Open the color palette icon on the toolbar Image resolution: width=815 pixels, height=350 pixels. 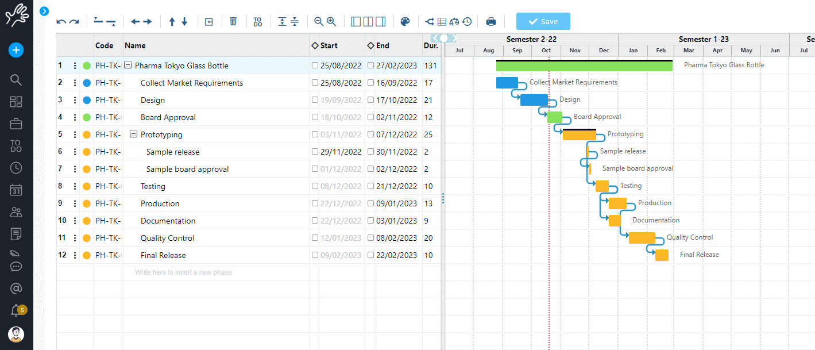405,21
